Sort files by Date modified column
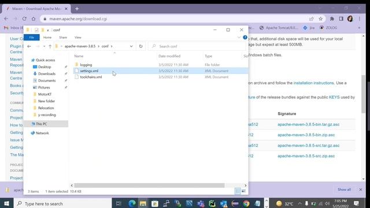The image size is (370, 208). 169,56
